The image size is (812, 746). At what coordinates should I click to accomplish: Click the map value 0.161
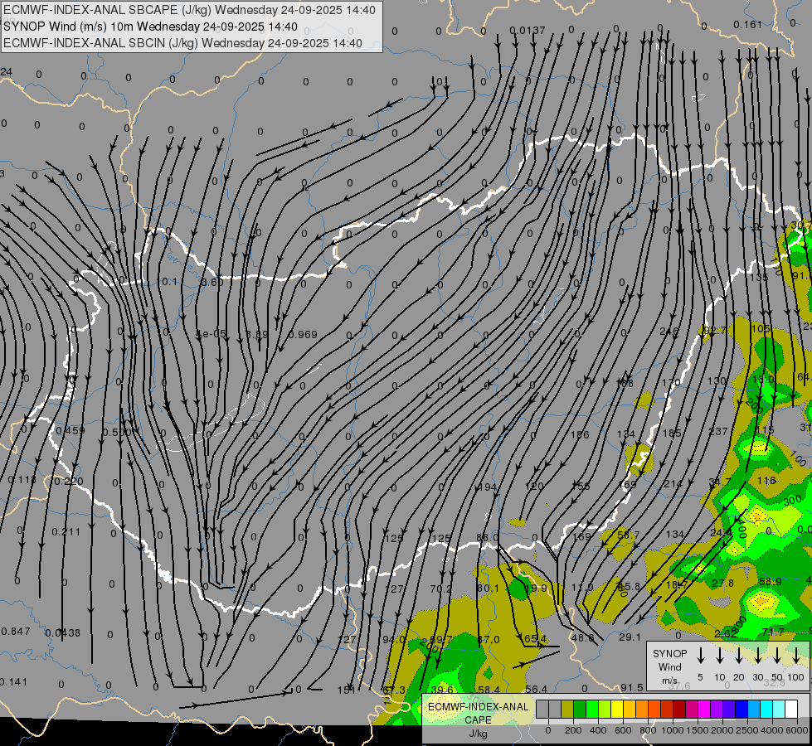[x=748, y=24]
